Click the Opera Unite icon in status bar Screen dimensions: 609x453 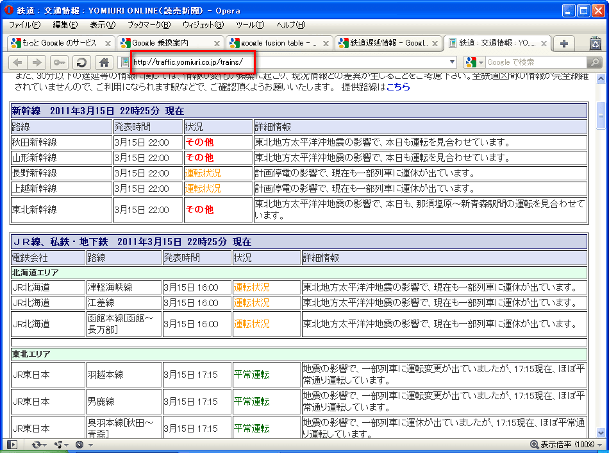(59, 445)
